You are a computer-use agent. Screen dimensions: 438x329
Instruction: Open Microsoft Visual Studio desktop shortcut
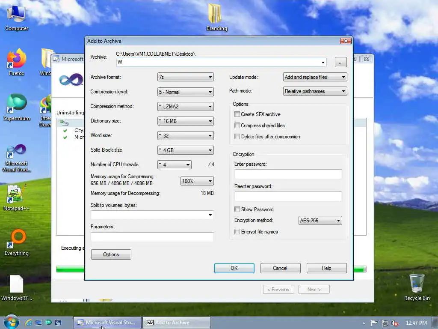point(17,158)
